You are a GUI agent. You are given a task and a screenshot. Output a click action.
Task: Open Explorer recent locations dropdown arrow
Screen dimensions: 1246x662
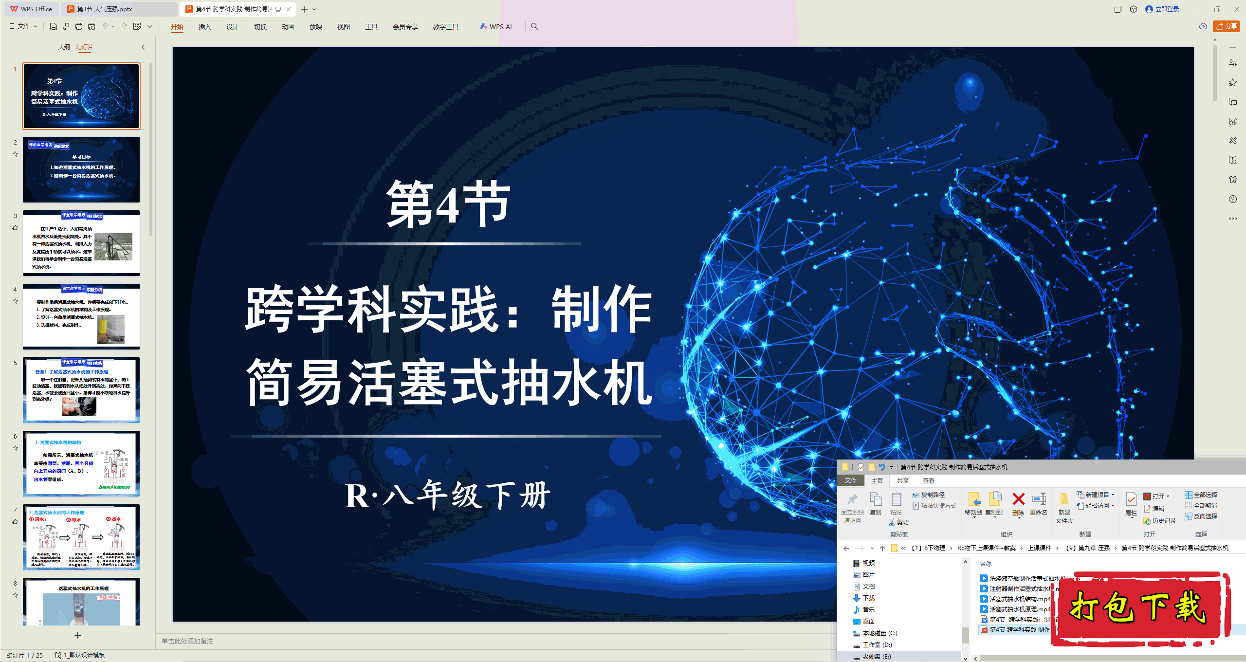pos(872,549)
